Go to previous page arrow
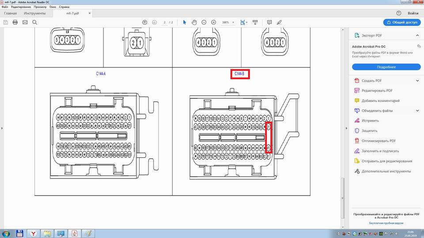 pos(144,22)
